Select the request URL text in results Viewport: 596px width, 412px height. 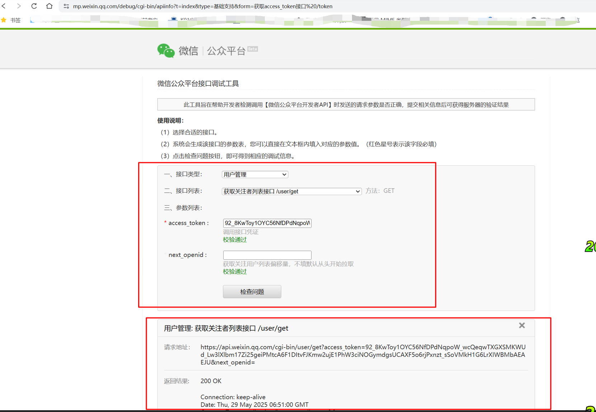[363, 355]
